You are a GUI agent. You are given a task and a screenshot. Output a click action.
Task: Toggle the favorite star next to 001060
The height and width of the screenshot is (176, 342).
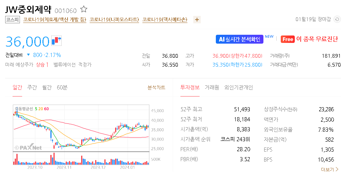84,9
